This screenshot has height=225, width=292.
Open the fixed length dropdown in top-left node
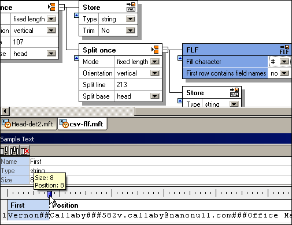pyautogui.click(x=51, y=19)
